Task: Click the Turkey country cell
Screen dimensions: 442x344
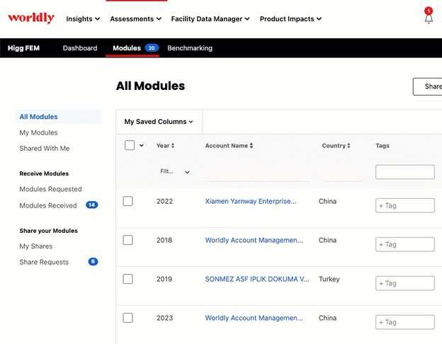Action: (329, 279)
